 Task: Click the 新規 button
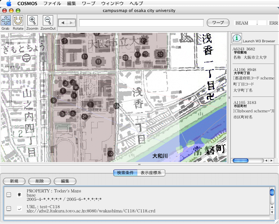pyautogui.click(x=14, y=181)
